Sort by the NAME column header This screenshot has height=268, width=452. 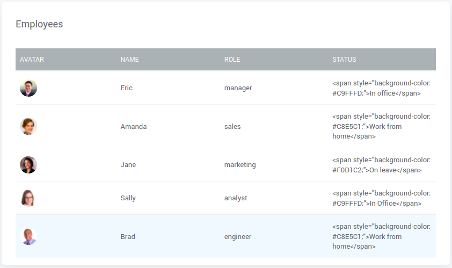click(x=129, y=60)
